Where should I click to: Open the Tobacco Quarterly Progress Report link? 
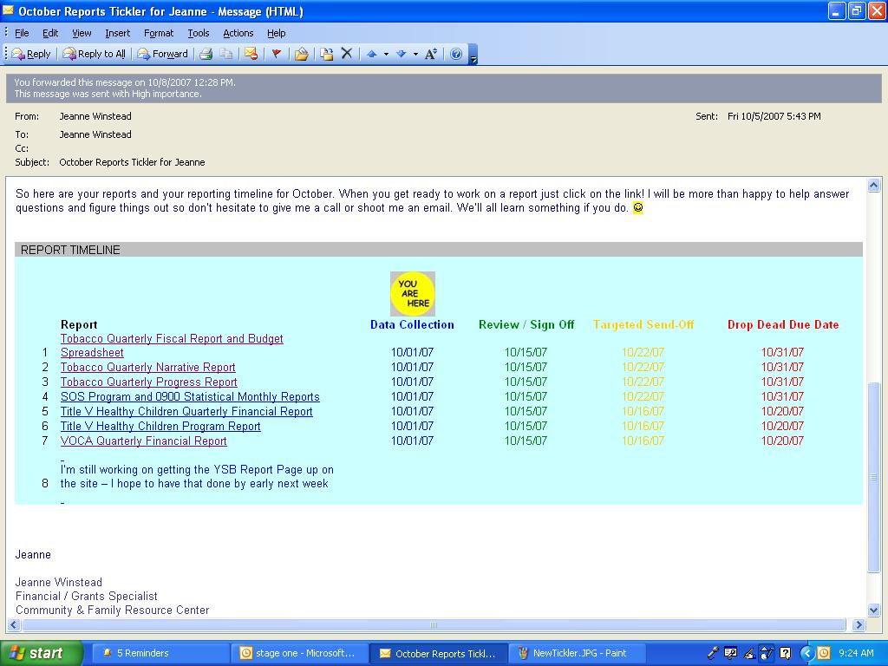149,382
